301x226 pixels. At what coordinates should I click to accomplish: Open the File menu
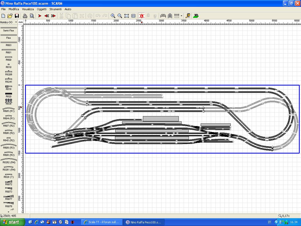[x=3, y=9]
